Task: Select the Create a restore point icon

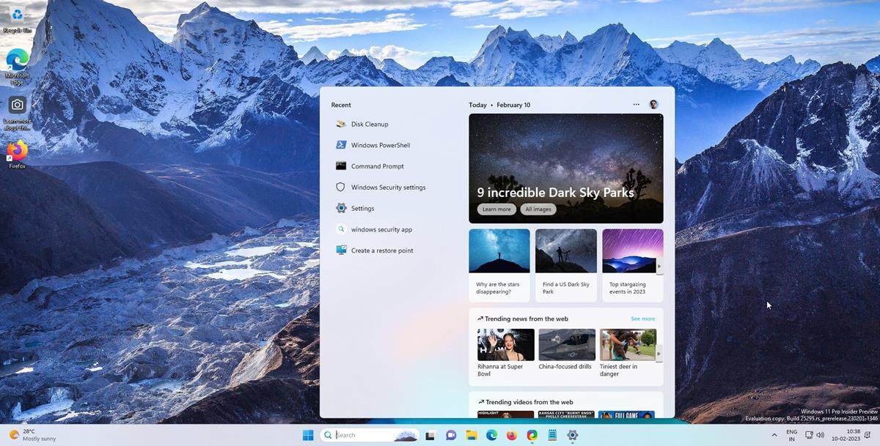Action: click(340, 250)
